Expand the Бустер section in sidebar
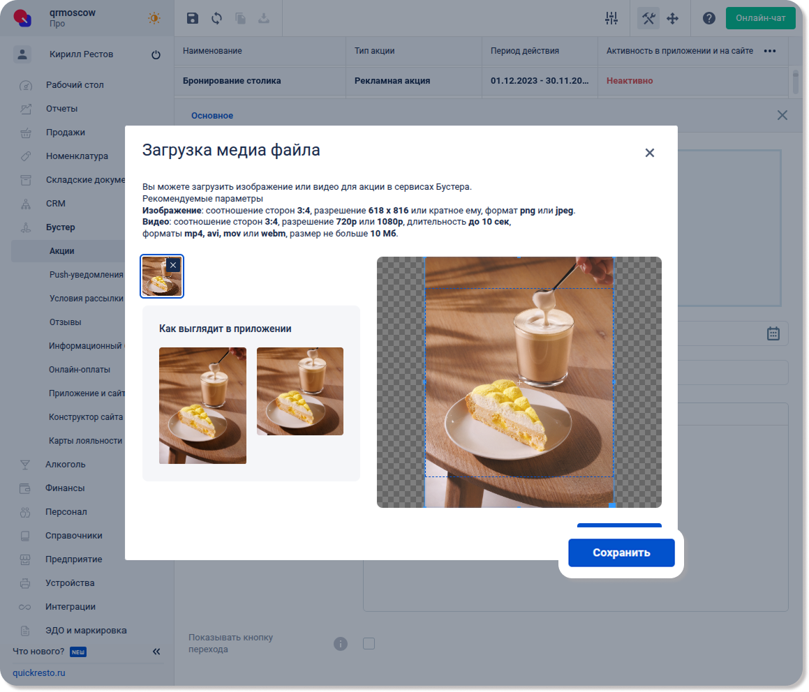809x692 pixels. pyautogui.click(x=61, y=227)
